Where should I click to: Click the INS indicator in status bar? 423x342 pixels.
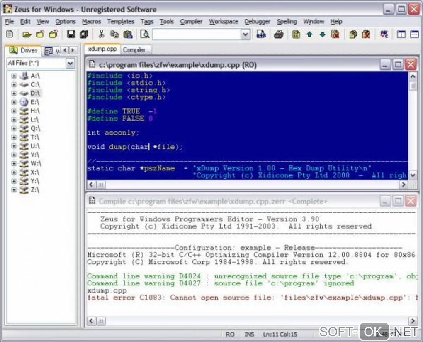click(249, 335)
